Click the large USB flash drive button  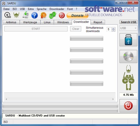pyautogui.click(x=128, y=40)
